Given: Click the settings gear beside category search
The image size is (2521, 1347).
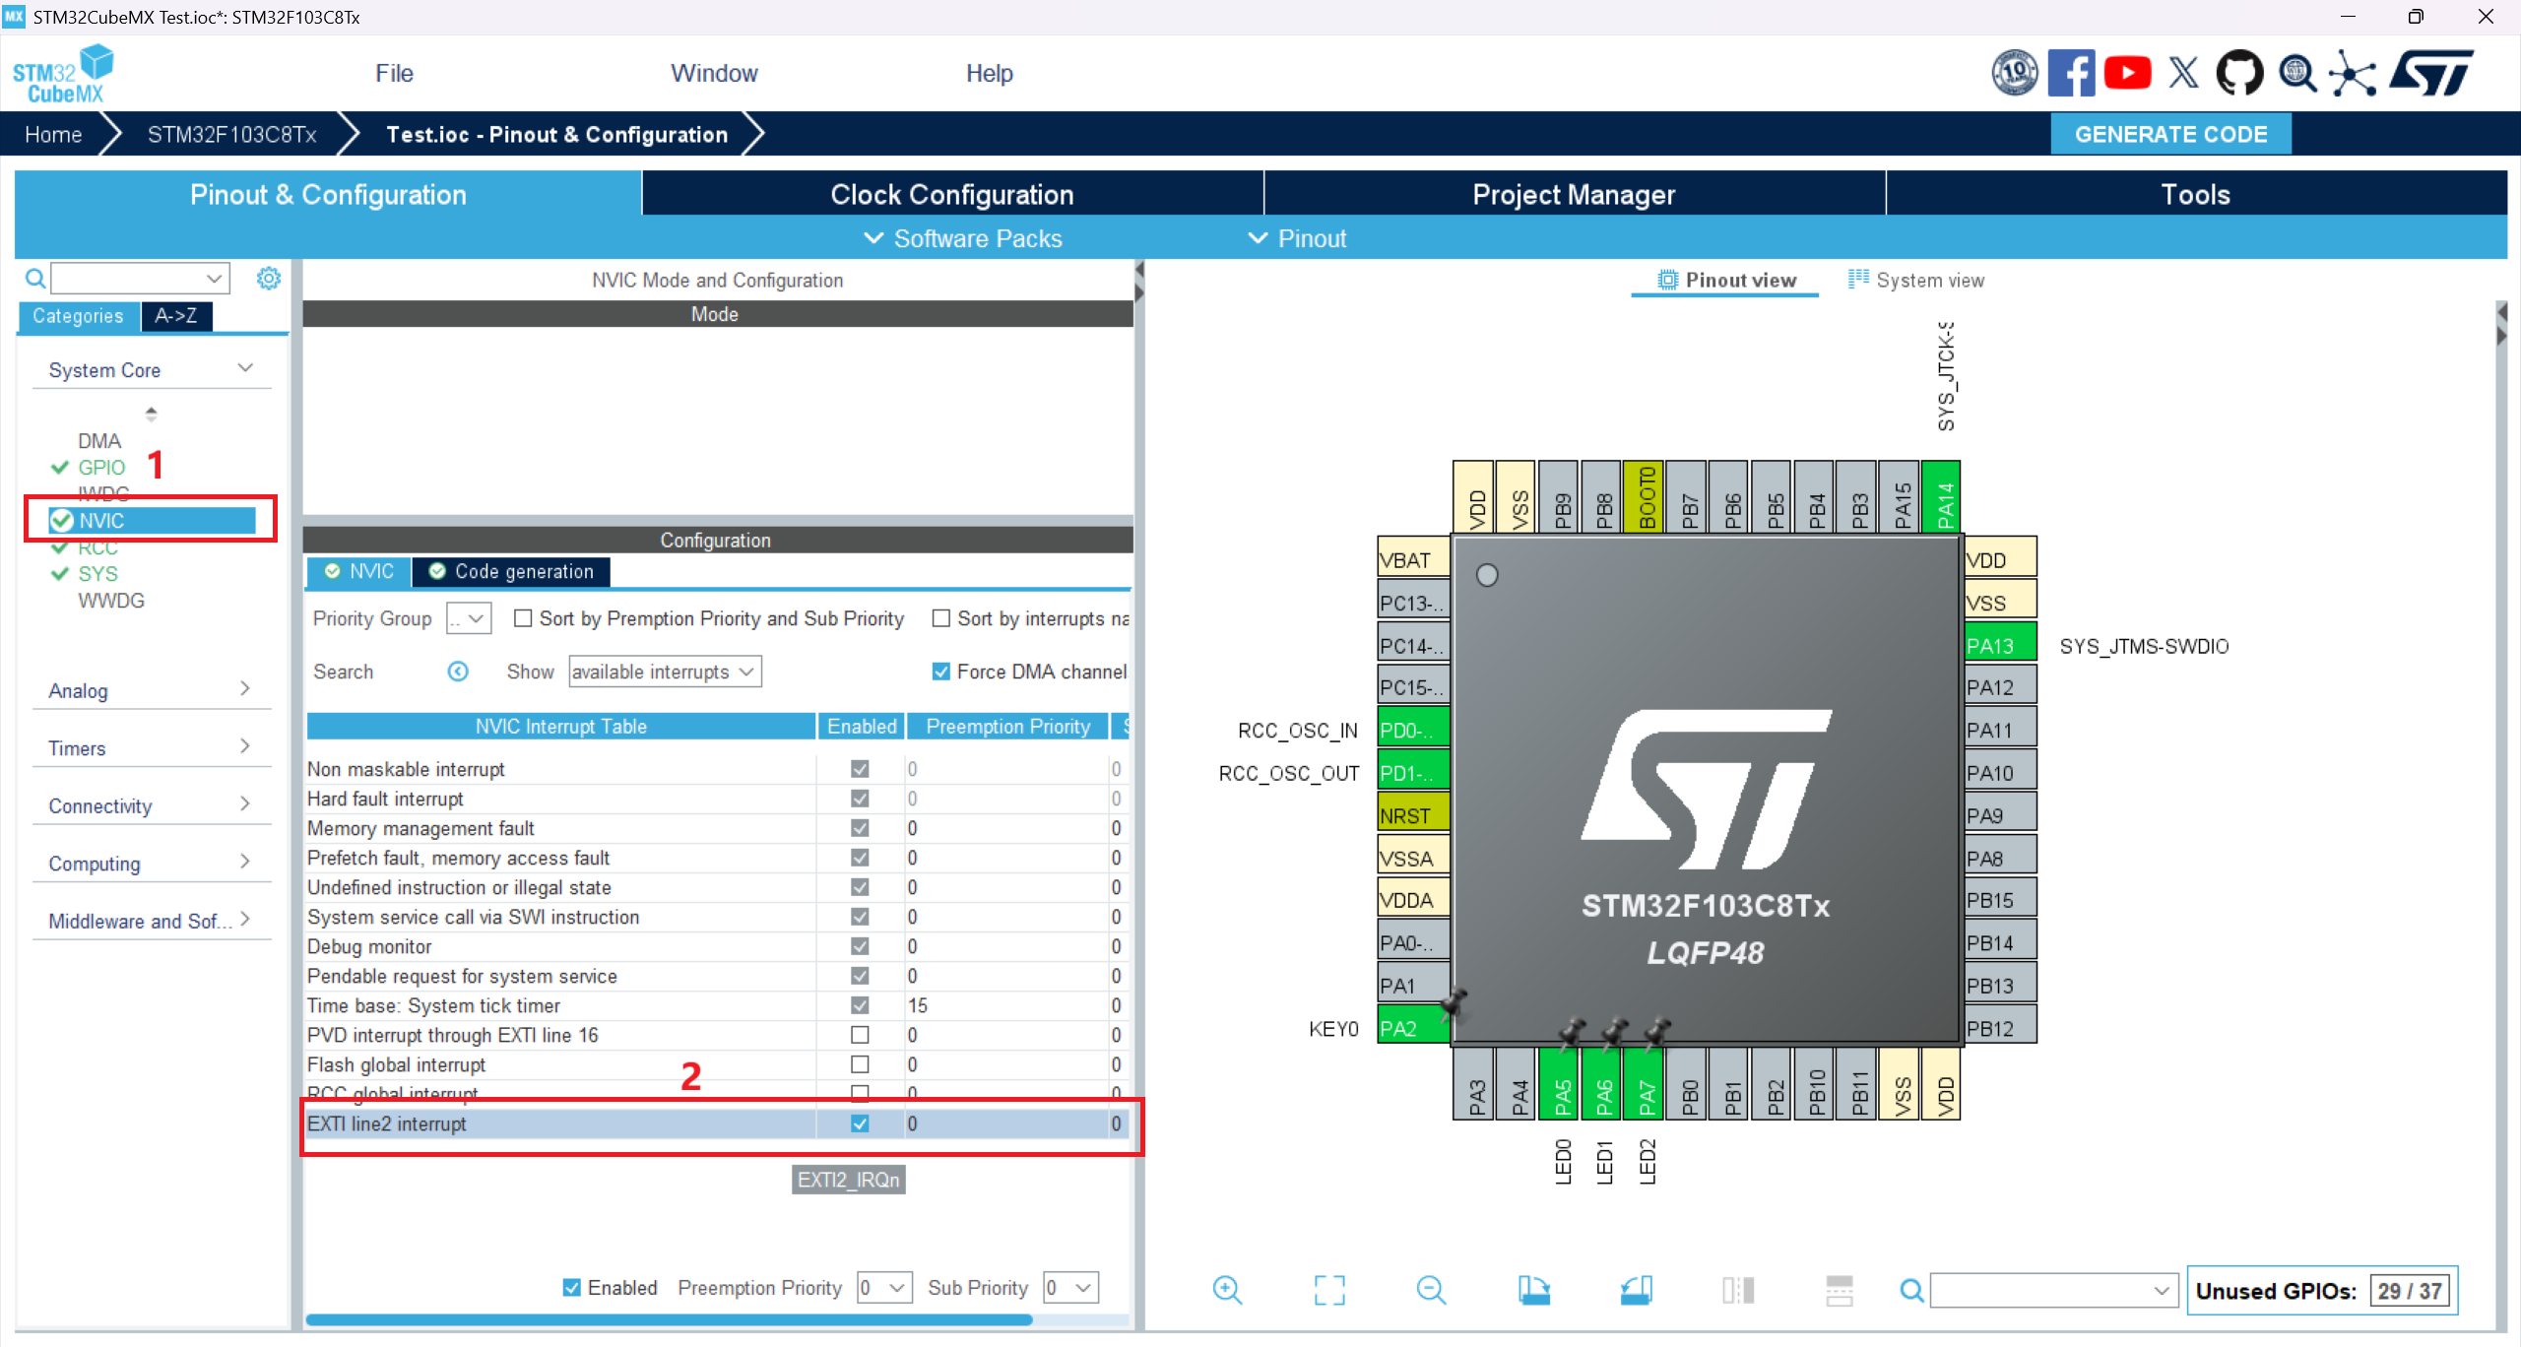Looking at the screenshot, I should (x=268, y=279).
